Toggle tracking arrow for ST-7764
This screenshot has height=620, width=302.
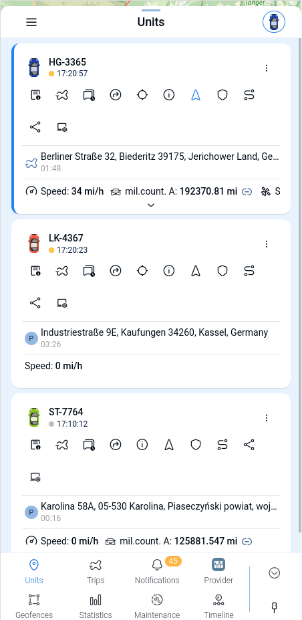(169, 445)
